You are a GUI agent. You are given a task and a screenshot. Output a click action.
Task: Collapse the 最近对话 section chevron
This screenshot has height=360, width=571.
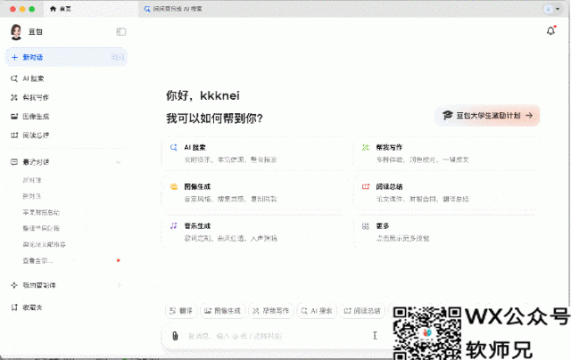click(118, 162)
